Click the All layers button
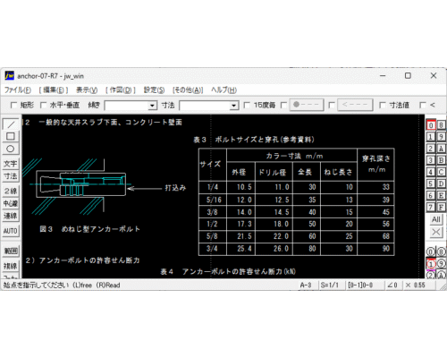The image size is (447, 358). (436, 219)
